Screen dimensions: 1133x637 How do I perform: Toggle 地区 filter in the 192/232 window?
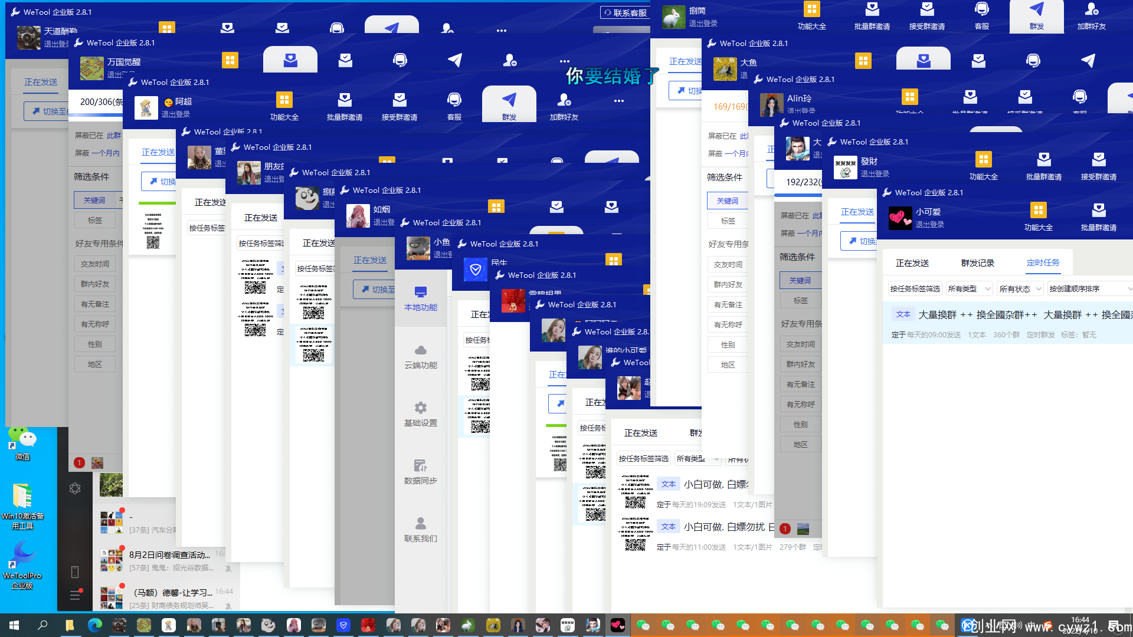(800, 445)
